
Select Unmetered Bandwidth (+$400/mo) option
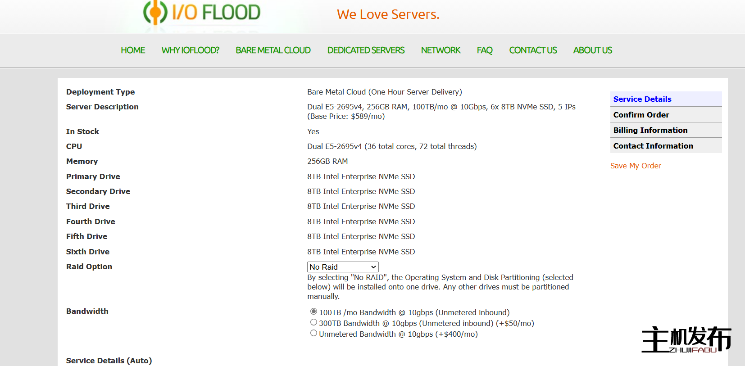click(x=313, y=333)
